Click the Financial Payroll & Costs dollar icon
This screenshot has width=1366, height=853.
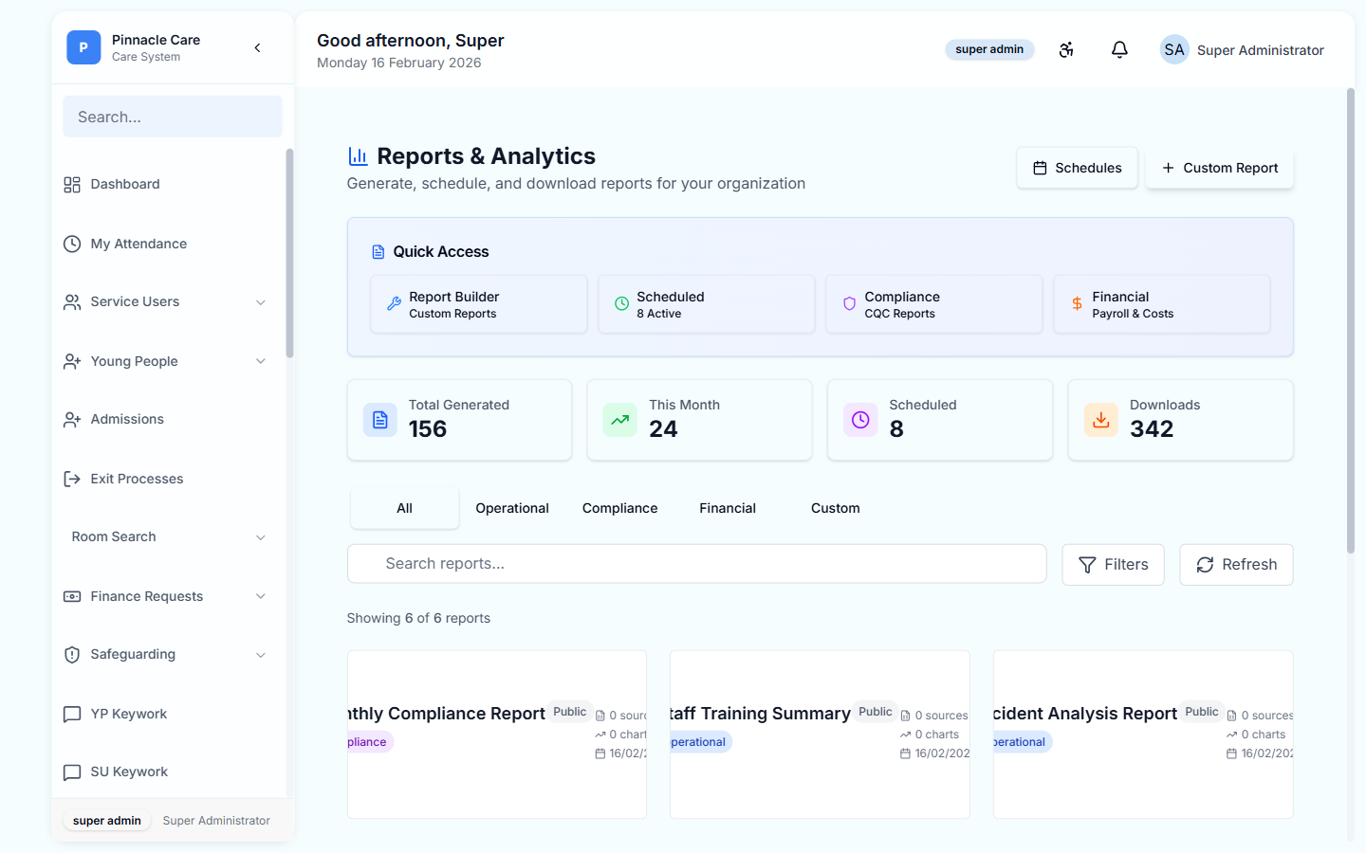tap(1076, 303)
